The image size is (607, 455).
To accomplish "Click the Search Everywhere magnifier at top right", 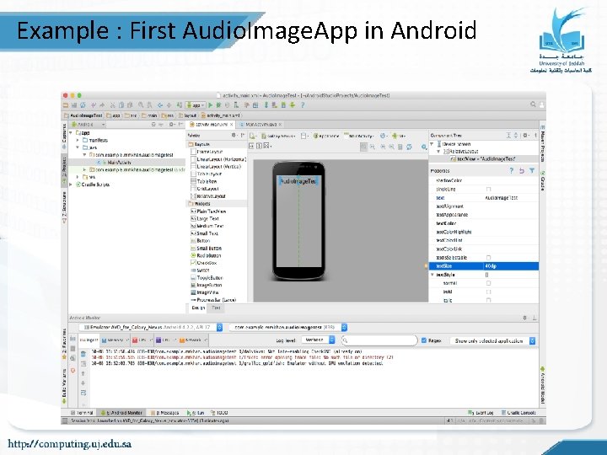I will pyautogui.click(x=533, y=104).
